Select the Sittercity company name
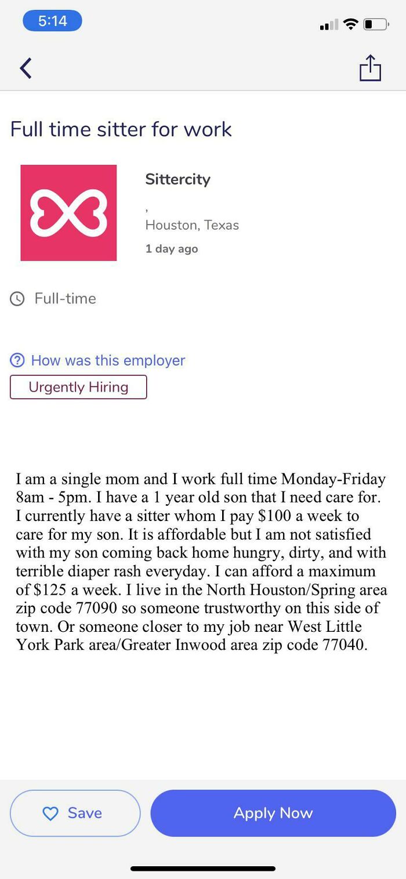The height and width of the screenshot is (879, 406). click(x=177, y=179)
